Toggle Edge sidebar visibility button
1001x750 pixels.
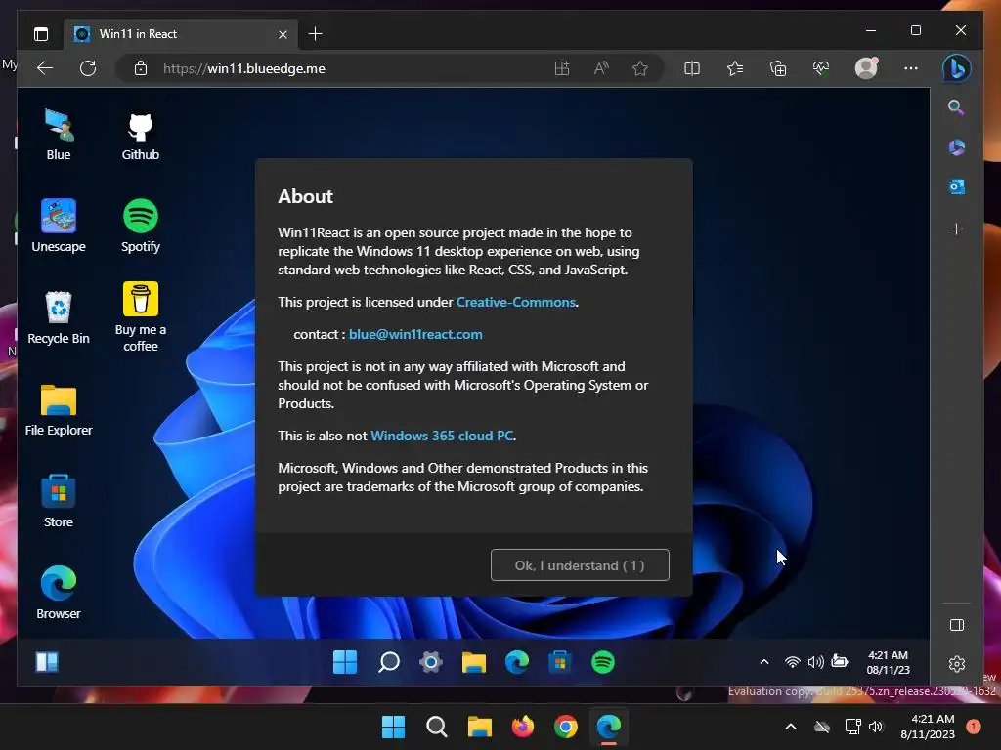pos(956,625)
